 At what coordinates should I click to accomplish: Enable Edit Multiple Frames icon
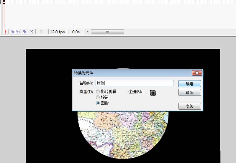[25, 32]
